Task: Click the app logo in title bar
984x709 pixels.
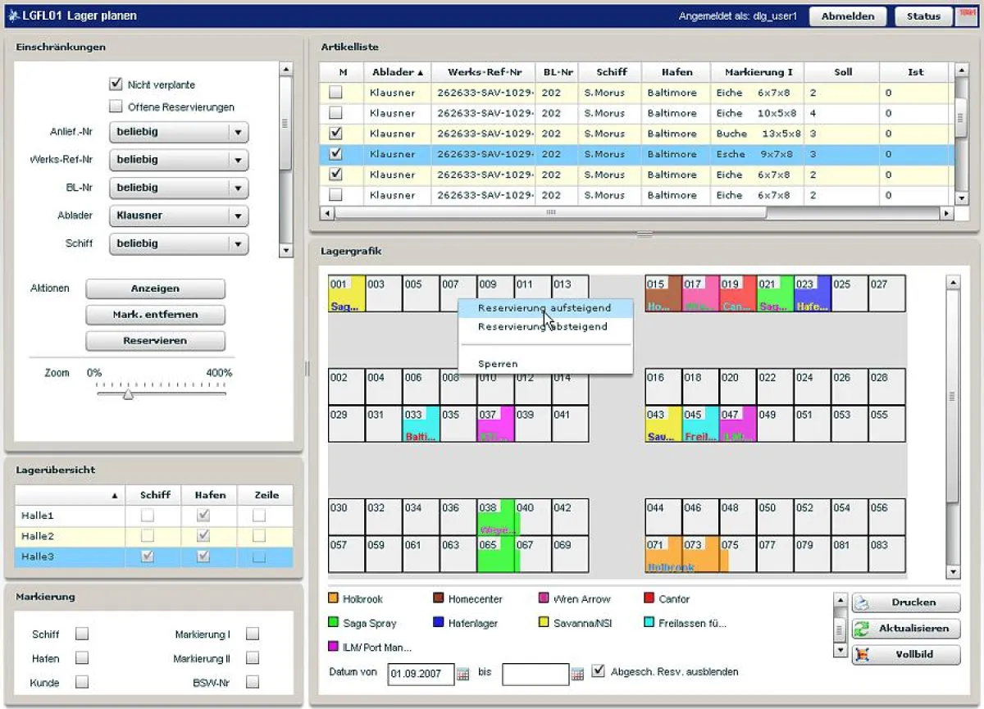Action: pyautogui.click(x=12, y=16)
